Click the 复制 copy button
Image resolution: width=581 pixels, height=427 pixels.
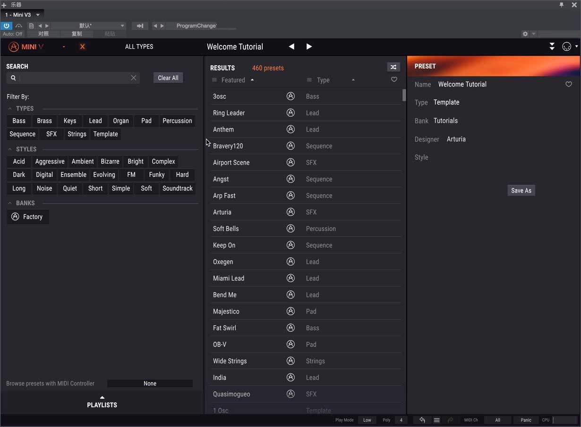point(77,34)
